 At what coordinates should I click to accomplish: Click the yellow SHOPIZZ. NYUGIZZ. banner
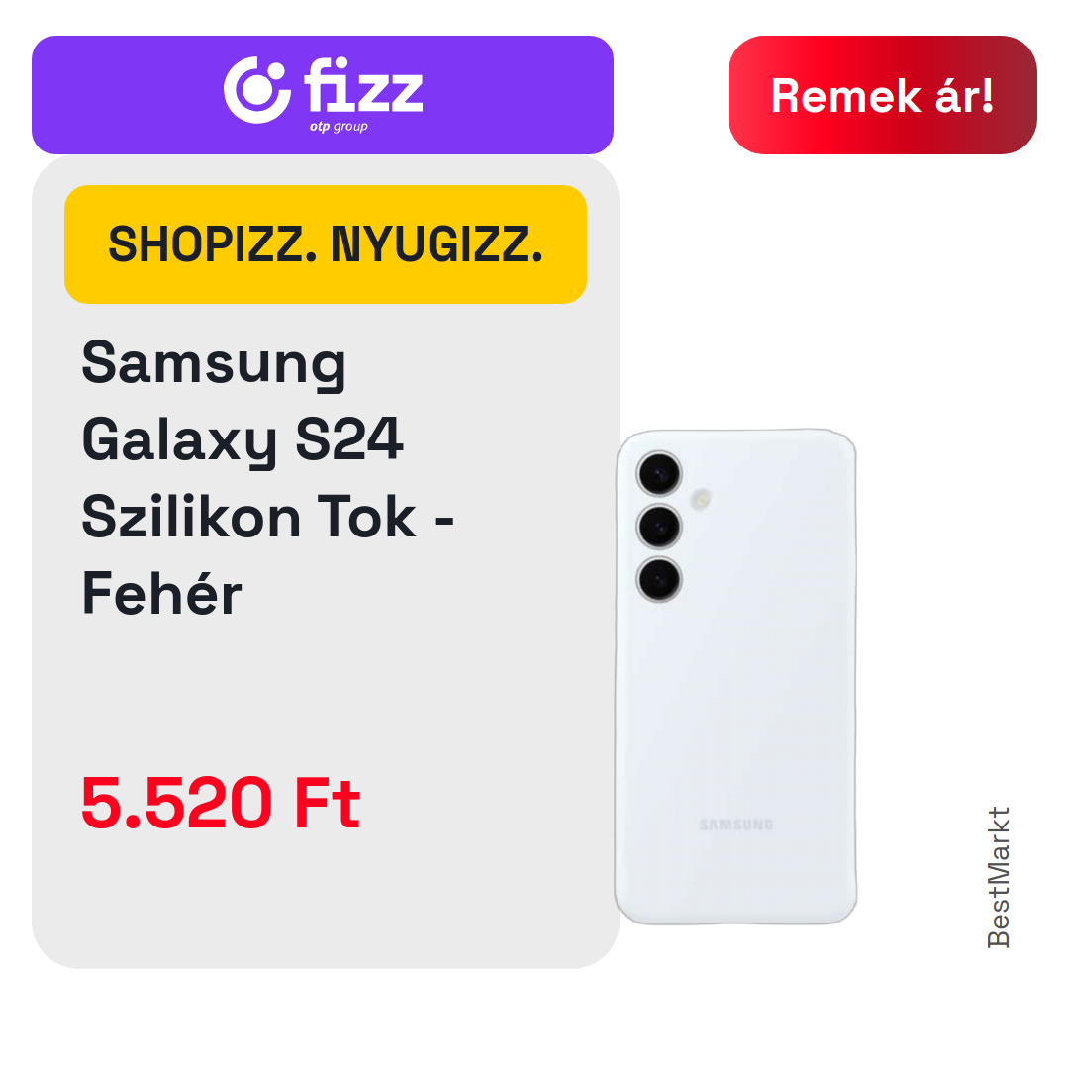[326, 244]
